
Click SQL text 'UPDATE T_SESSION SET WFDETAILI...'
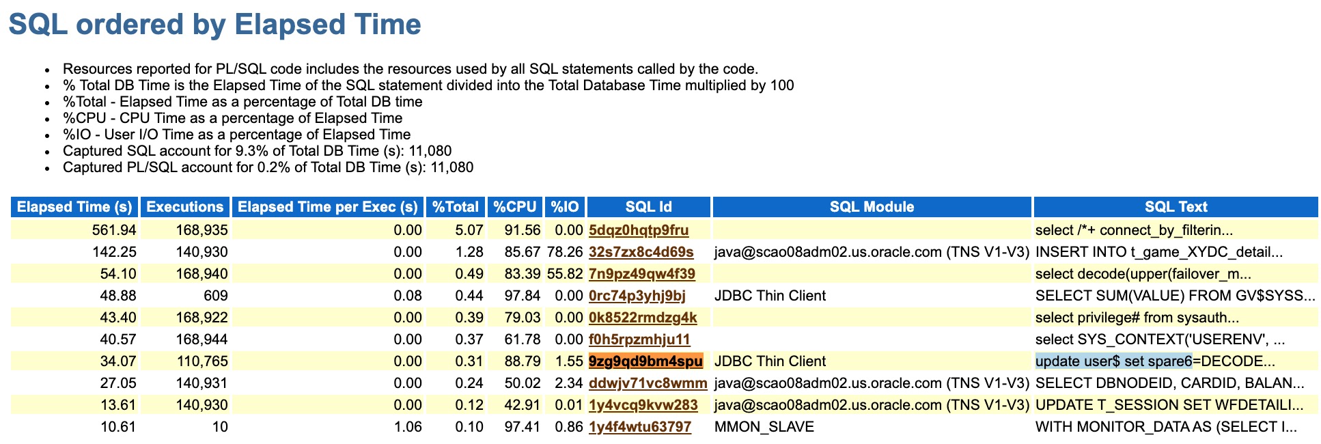point(1169,405)
